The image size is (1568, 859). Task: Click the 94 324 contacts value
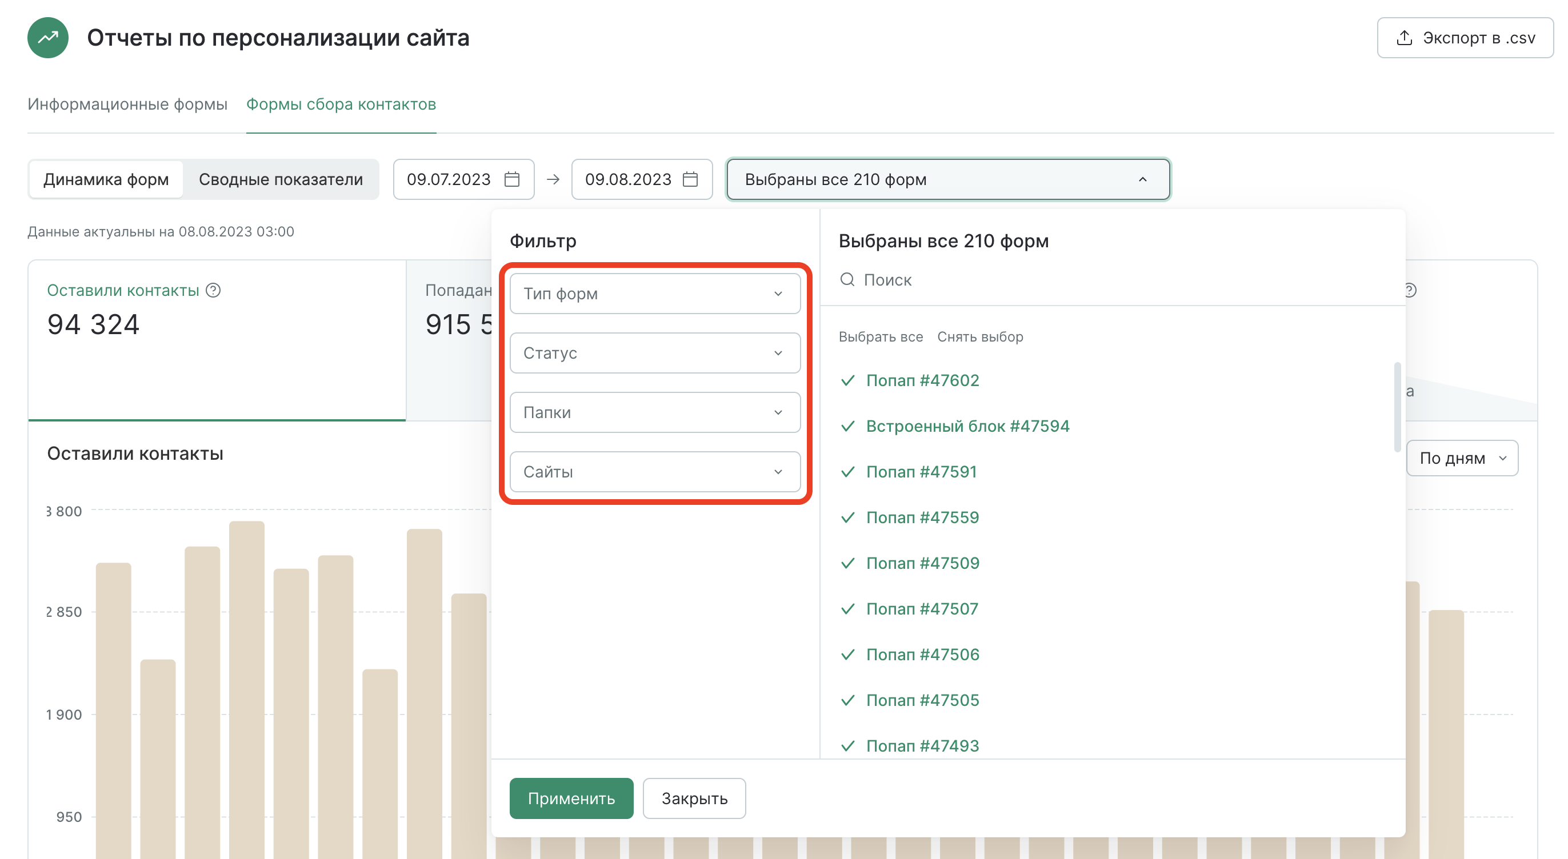(x=94, y=324)
